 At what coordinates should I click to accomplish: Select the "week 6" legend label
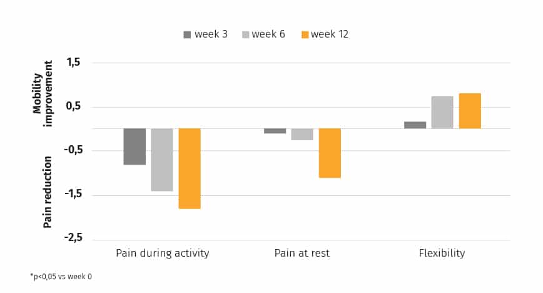click(x=268, y=34)
